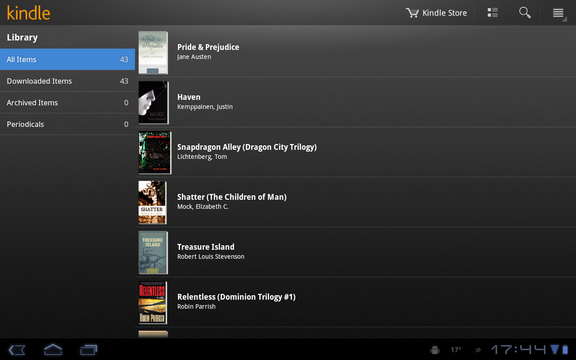Open Pride & Prejudice cover thumbnail
576x360 pixels.
(x=153, y=53)
